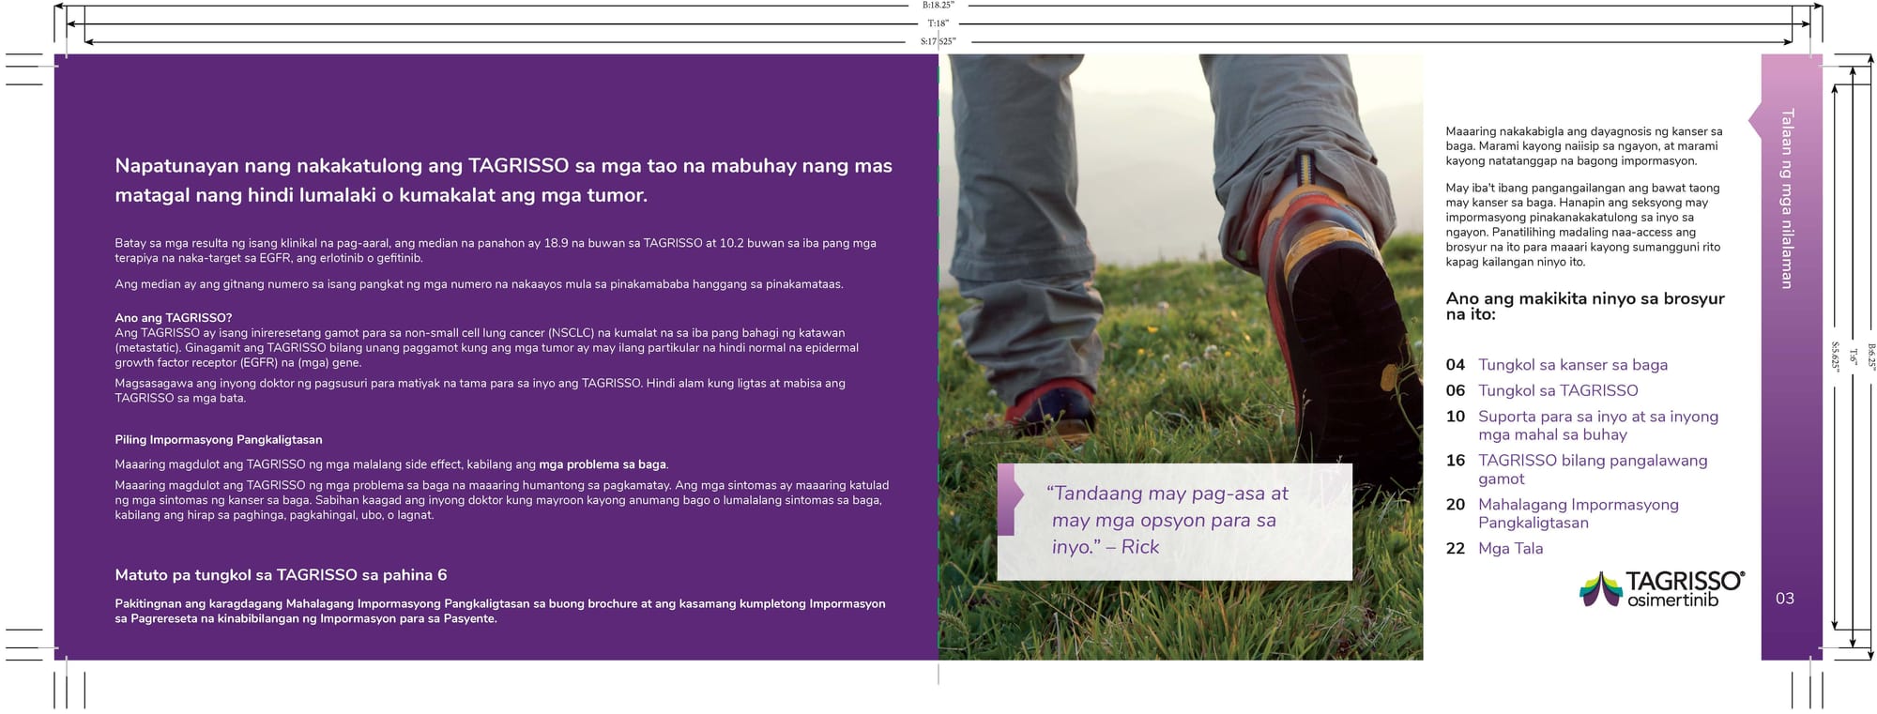The height and width of the screenshot is (714, 1877).
Task: Open the "Mga Tala" contents entry
Action: click(x=1510, y=548)
